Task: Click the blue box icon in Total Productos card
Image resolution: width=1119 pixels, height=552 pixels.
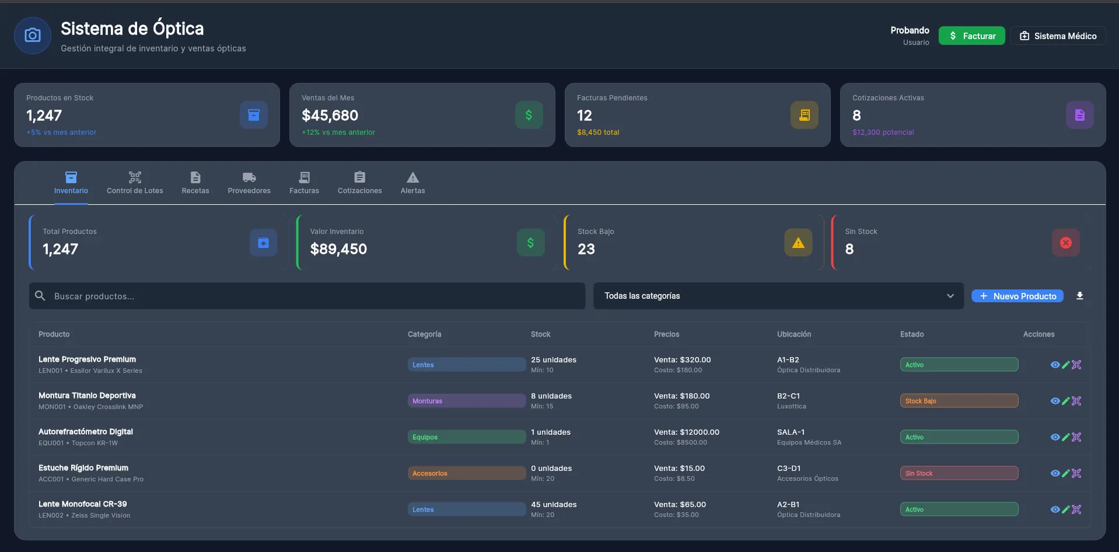Action: click(x=264, y=243)
